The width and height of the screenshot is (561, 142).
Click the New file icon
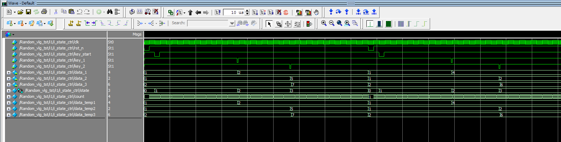9,12
